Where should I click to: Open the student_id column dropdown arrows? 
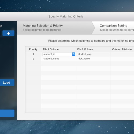coord(74,54)
